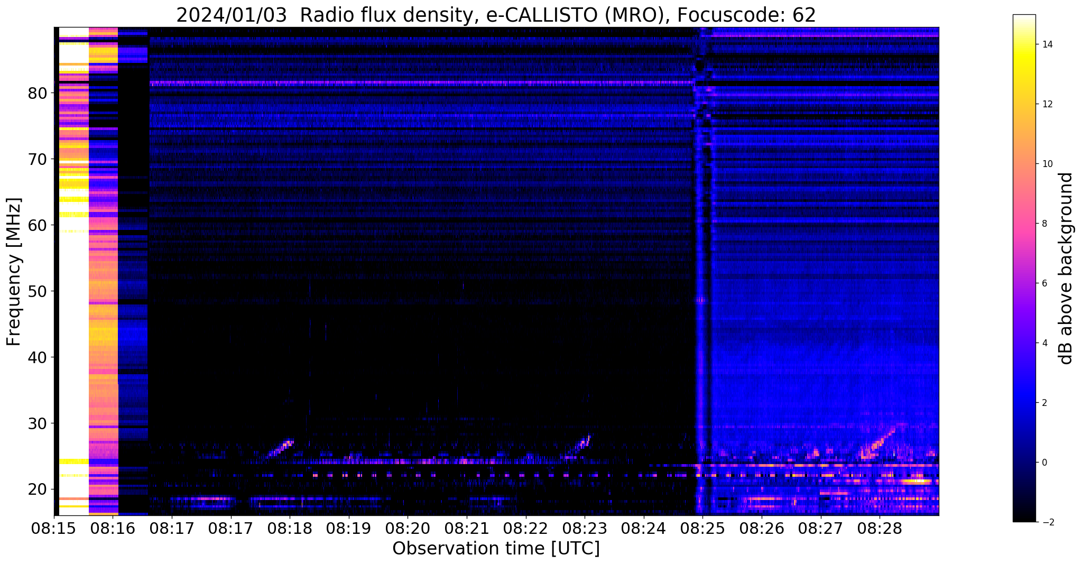The height and width of the screenshot is (564, 1082).
Task: Select the y-axis tick label '20'
Action: tap(37, 490)
